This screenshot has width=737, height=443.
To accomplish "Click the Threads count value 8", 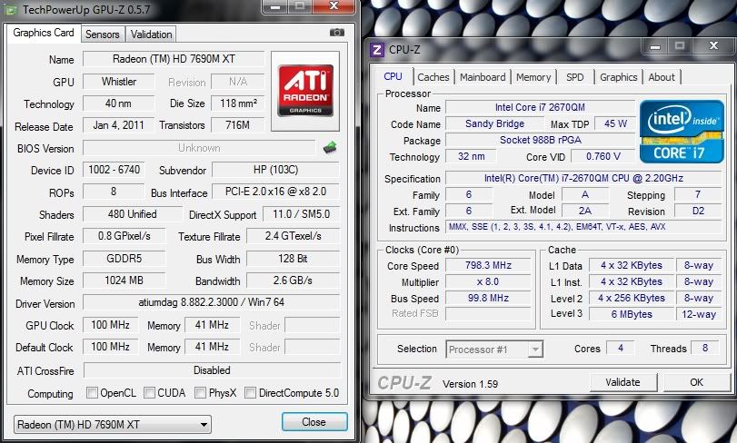I will [705, 349].
